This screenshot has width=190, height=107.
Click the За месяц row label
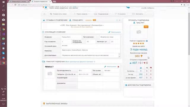click(x=131, y=71)
